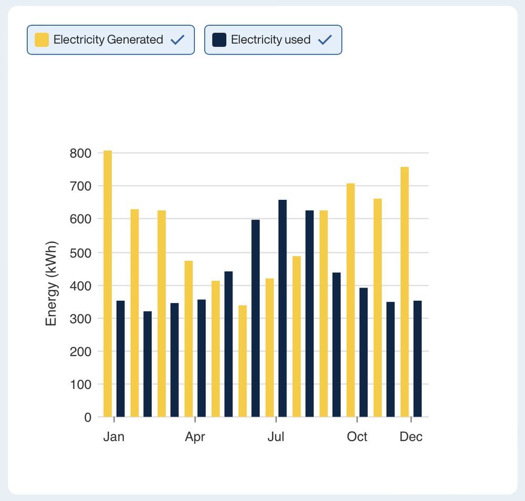Click the 800 y-axis value label
Image resolution: width=525 pixels, height=501 pixels.
click(x=80, y=153)
